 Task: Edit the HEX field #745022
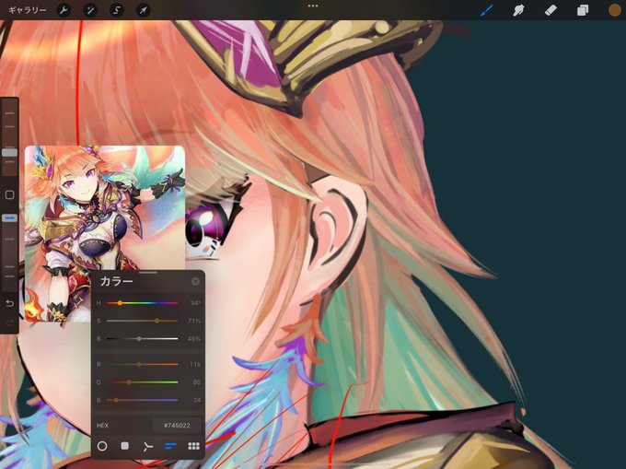click(177, 426)
